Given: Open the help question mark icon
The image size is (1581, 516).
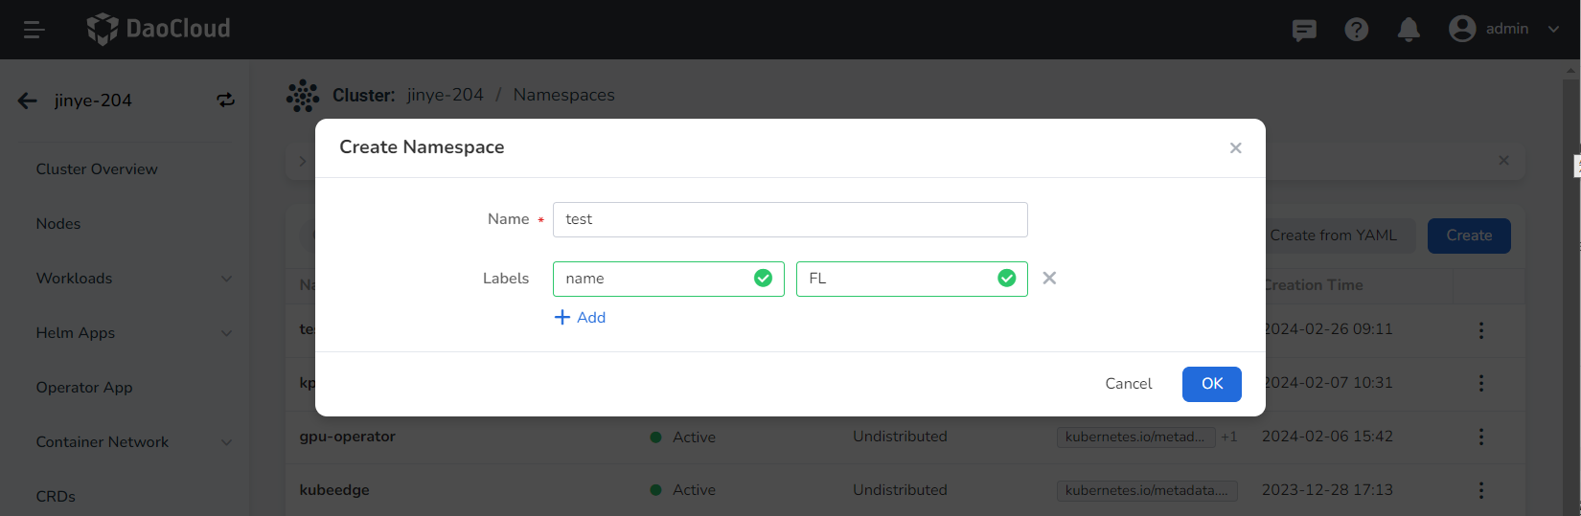Looking at the screenshot, I should (x=1356, y=30).
